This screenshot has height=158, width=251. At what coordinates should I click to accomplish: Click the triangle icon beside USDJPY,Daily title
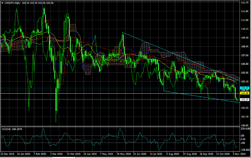click(3, 3)
